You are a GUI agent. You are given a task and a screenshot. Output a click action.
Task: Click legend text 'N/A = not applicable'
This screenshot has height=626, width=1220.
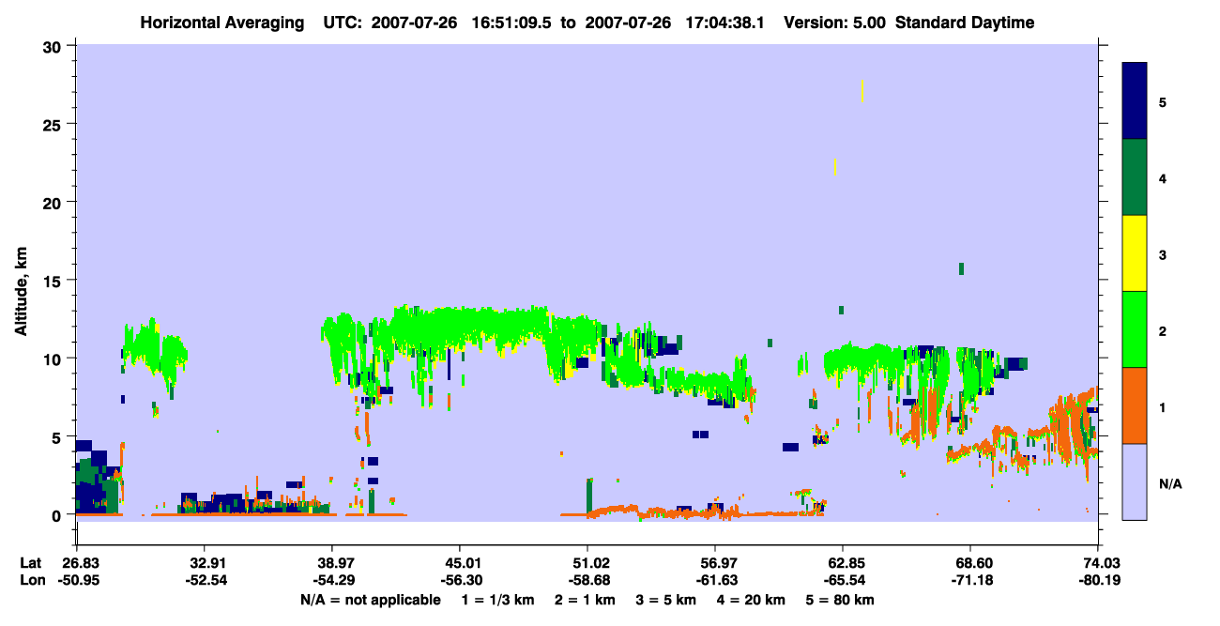370,600
